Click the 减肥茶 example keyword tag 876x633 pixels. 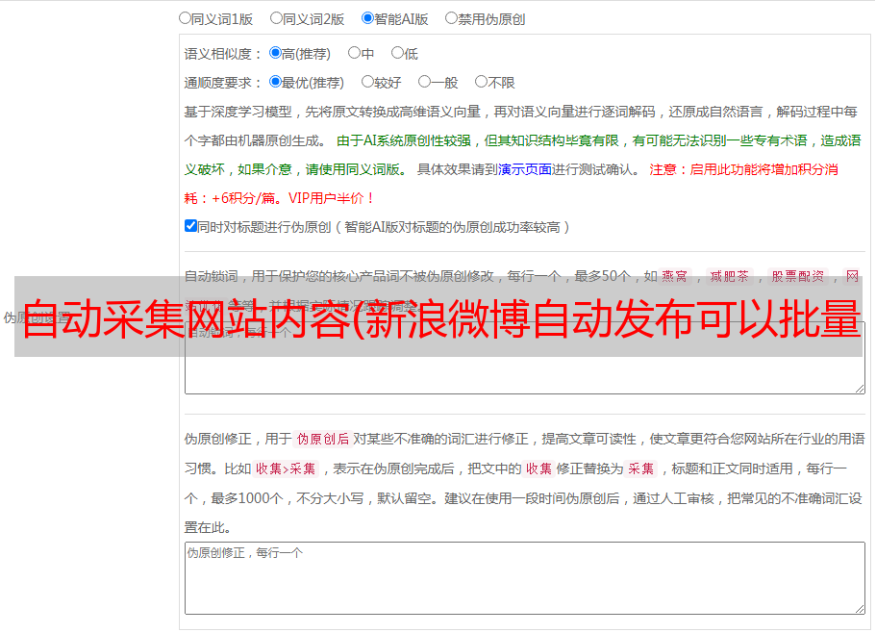[729, 276]
